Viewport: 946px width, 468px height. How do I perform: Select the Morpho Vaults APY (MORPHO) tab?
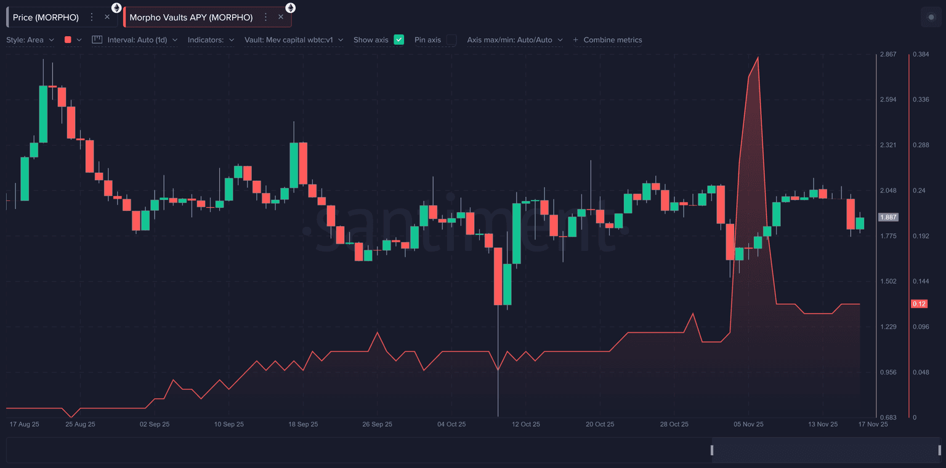click(191, 17)
